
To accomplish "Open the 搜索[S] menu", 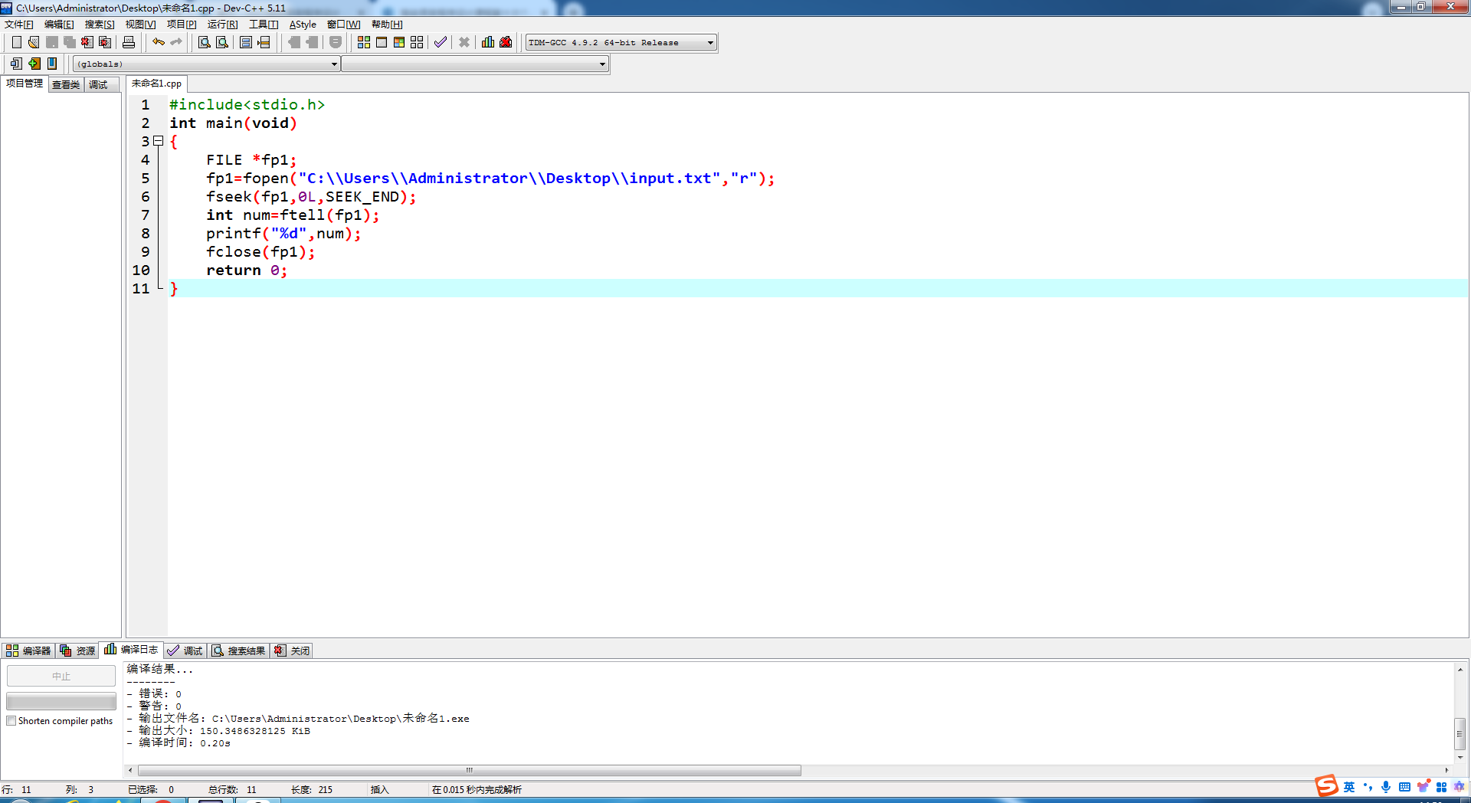I will (100, 25).
